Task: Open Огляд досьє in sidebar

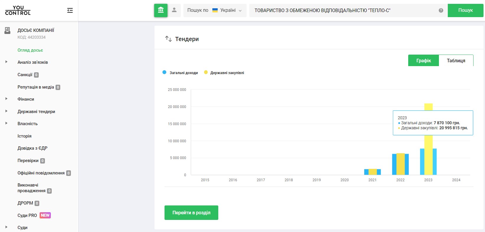Action: [30, 50]
